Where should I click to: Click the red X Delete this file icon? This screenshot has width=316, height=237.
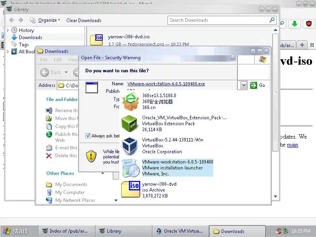tap(49, 156)
